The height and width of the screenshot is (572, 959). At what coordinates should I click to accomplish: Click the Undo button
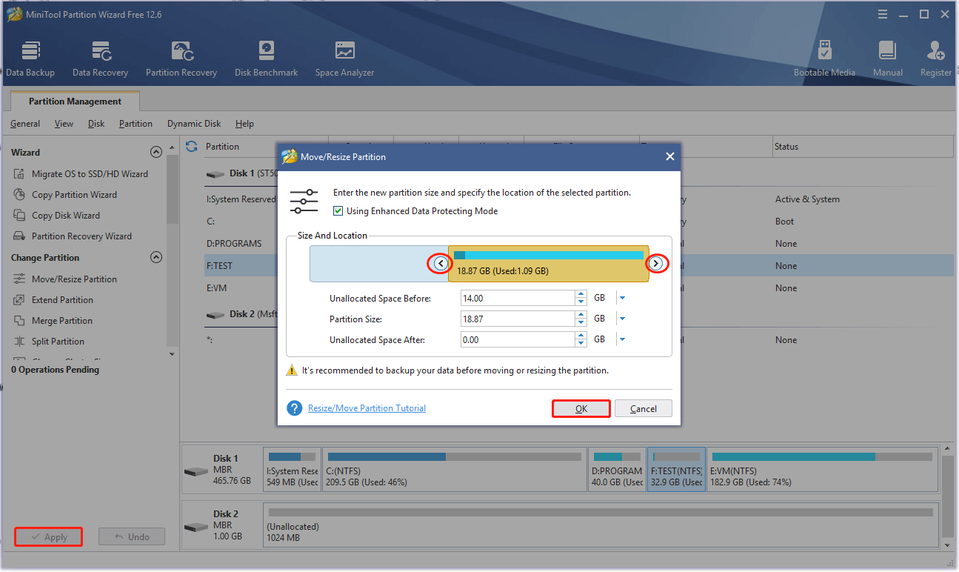pos(132,537)
